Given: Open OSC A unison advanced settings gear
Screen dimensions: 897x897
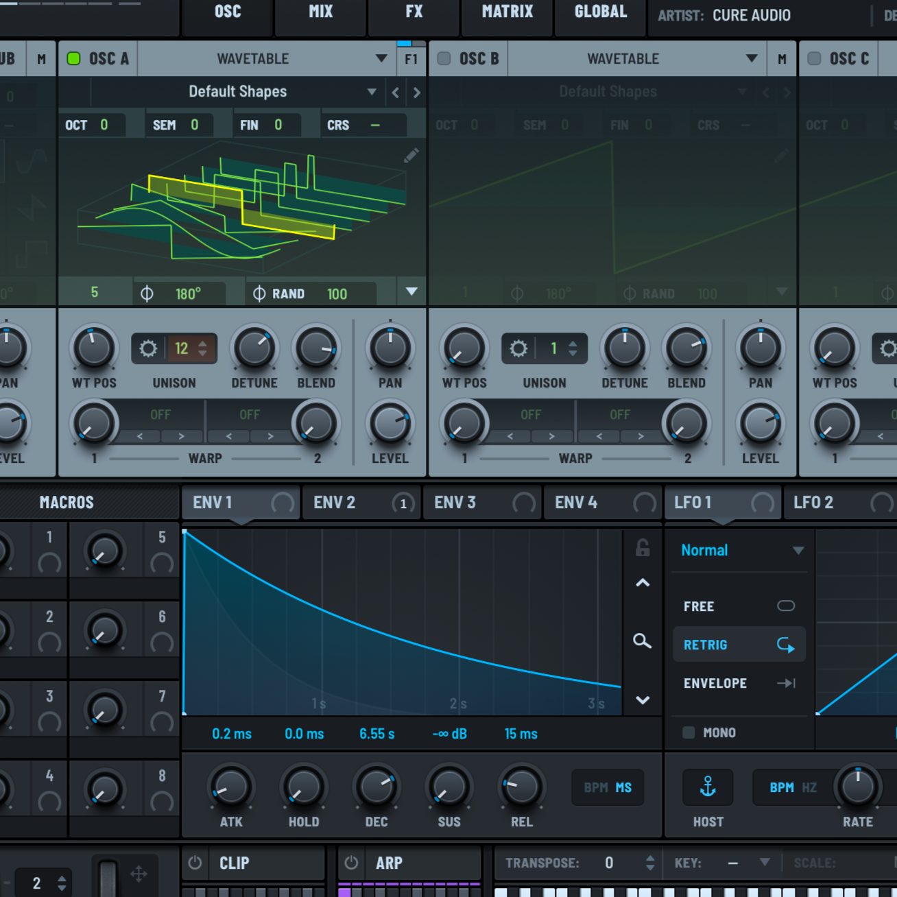Looking at the screenshot, I should (147, 348).
